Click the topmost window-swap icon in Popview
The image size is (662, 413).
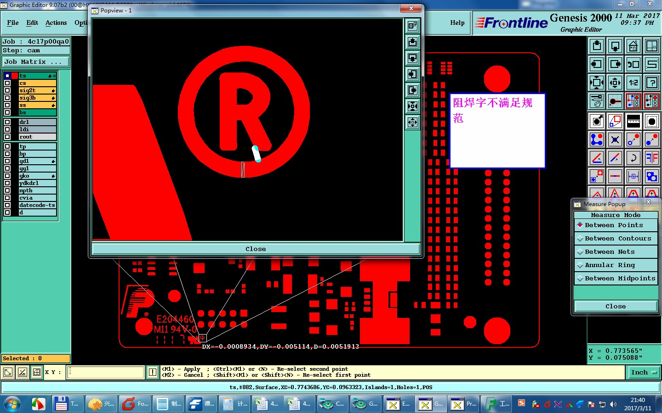coord(413,26)
